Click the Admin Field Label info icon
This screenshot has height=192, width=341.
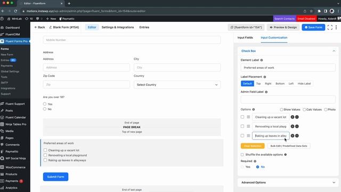coord(266,92)
